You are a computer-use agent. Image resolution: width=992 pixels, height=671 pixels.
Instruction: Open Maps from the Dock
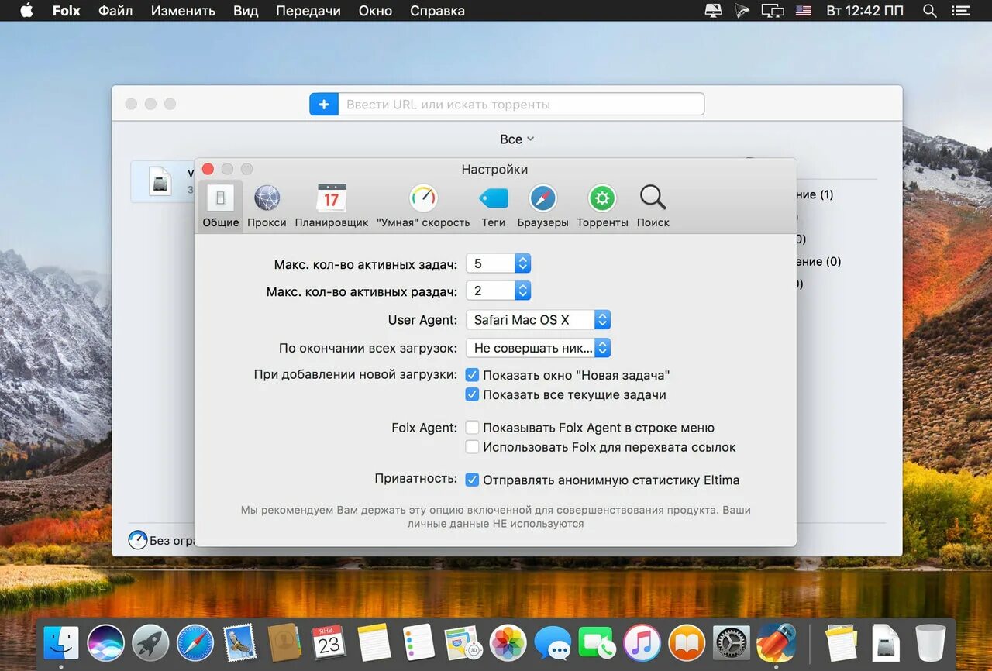[x=463, y=642]
